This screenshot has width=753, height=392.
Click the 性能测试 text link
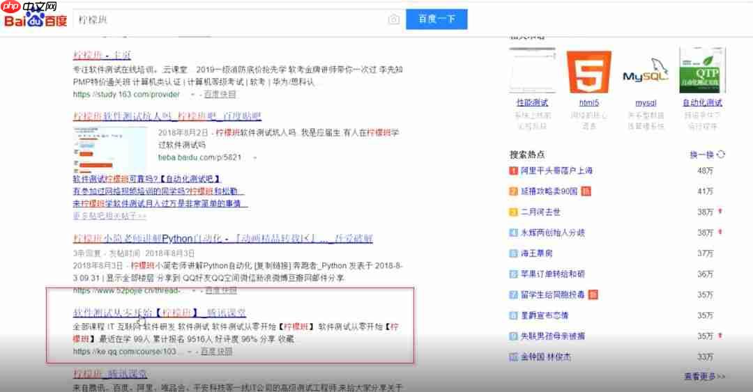pyautogui.click(x=532, y=102)
